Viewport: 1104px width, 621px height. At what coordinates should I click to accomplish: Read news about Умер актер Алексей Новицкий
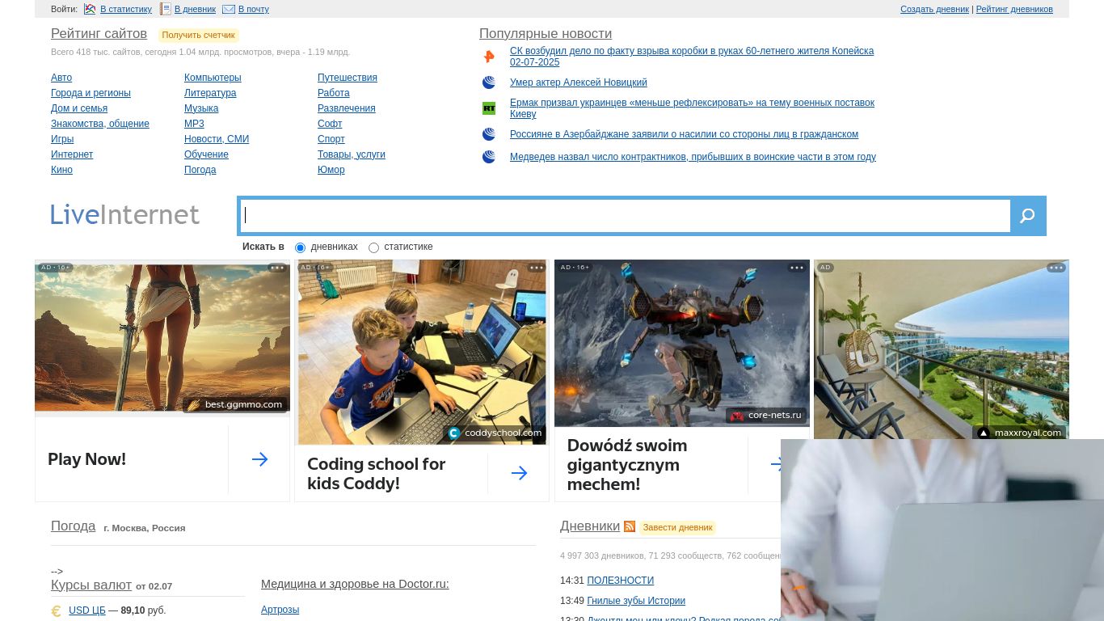coord(579,82)
